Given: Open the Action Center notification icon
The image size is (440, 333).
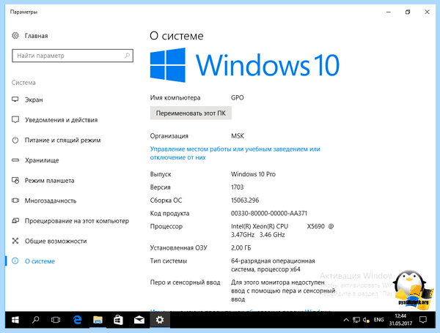Looking at the screenshot, I should coord(423,320).
